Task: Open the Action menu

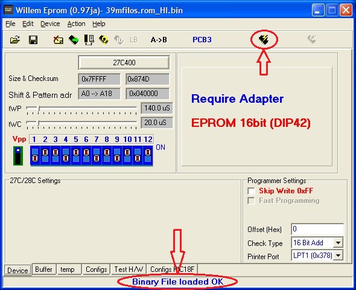Action: point(76,24)
